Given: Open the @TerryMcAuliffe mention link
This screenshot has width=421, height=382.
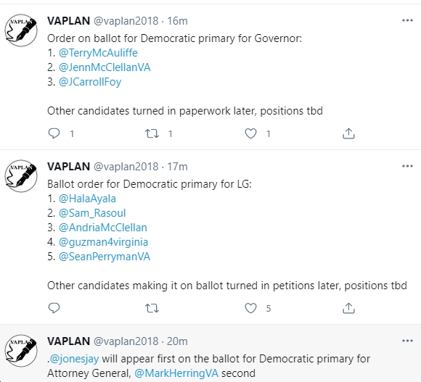Looking at the screenshot, I should (x=98, y=53).
